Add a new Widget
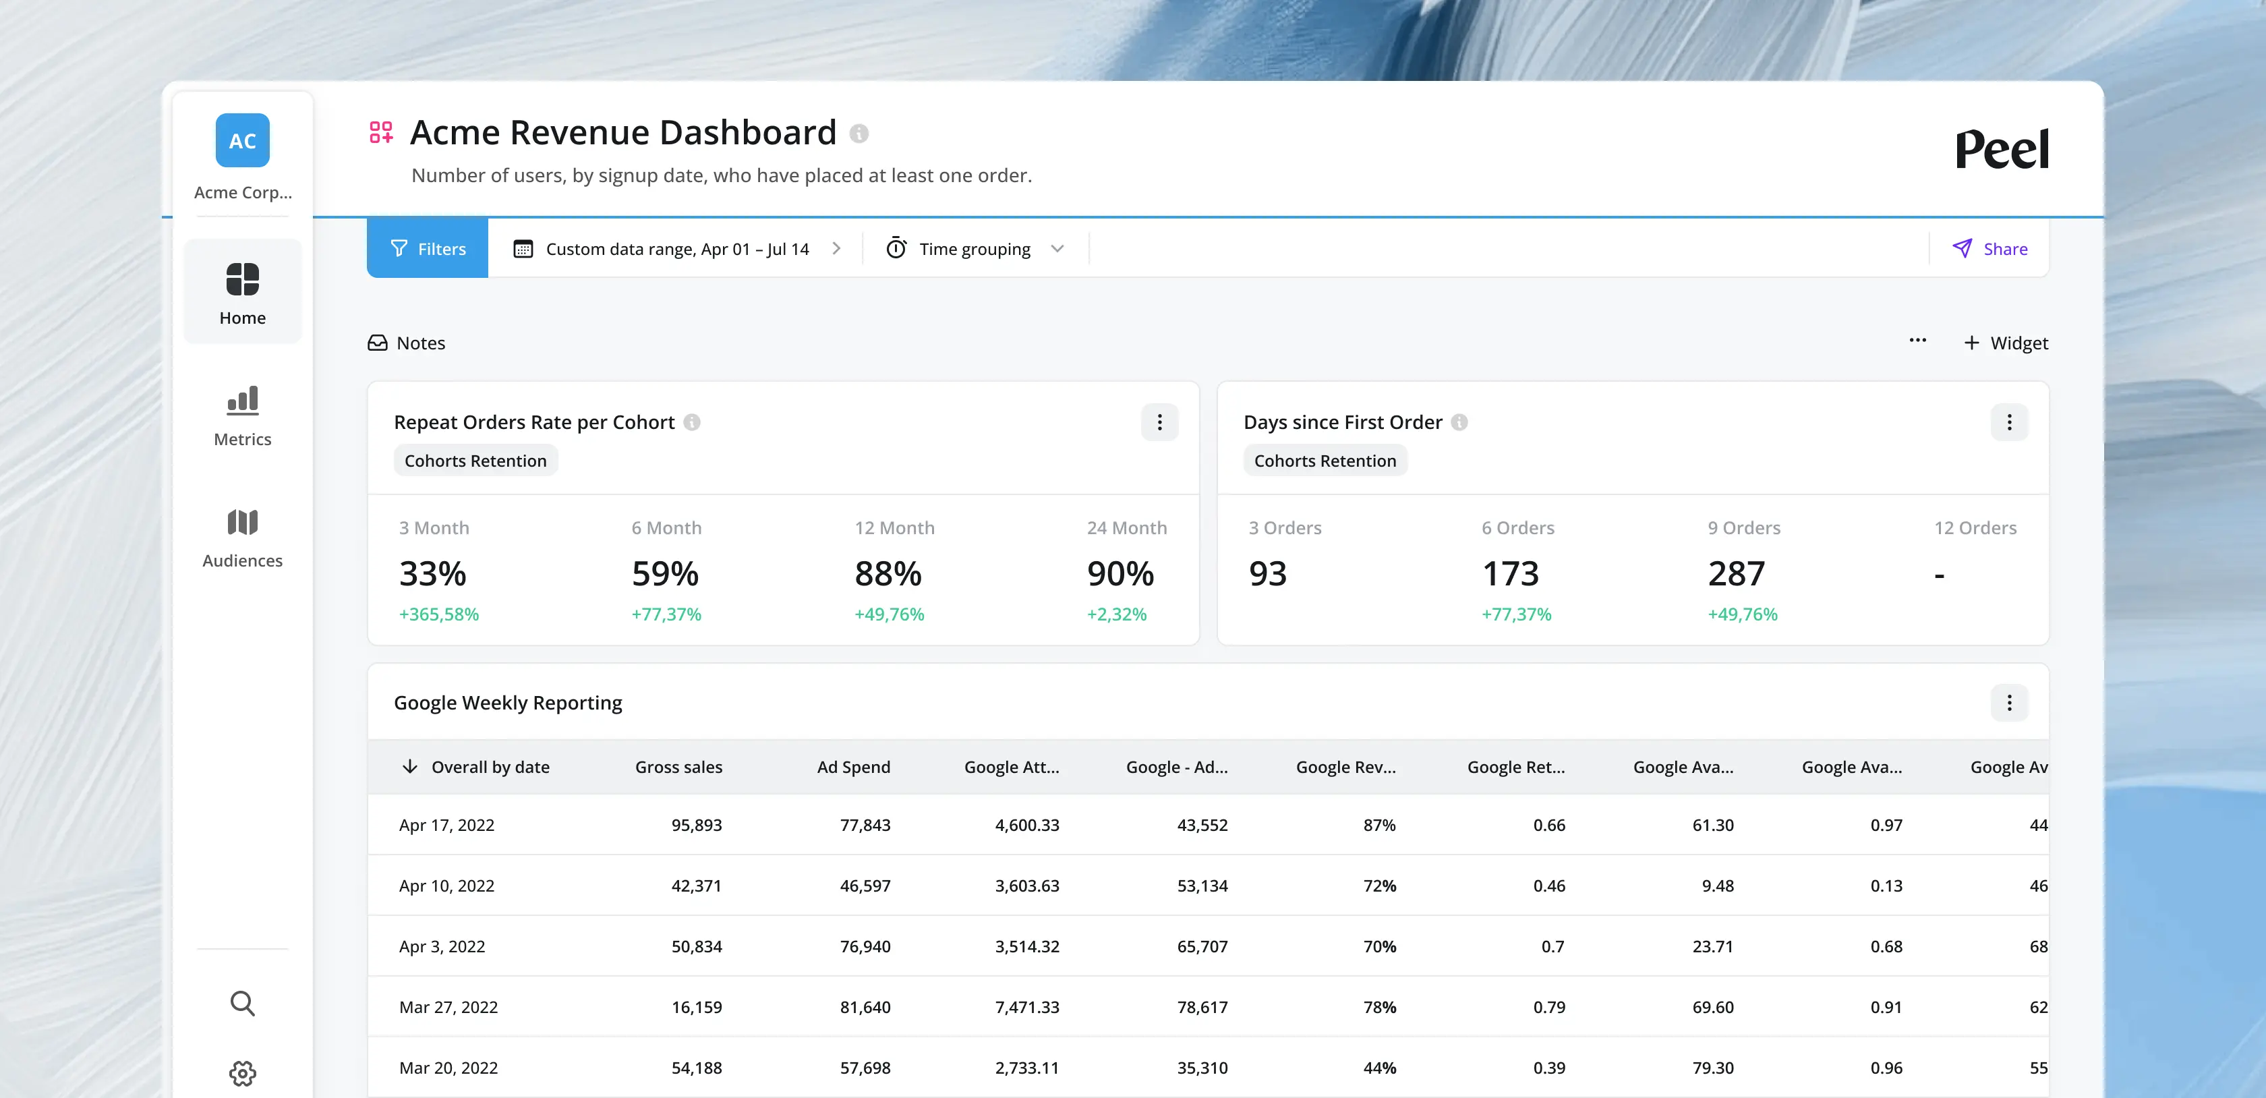 pyautogui.click(x=2006, y=343)
